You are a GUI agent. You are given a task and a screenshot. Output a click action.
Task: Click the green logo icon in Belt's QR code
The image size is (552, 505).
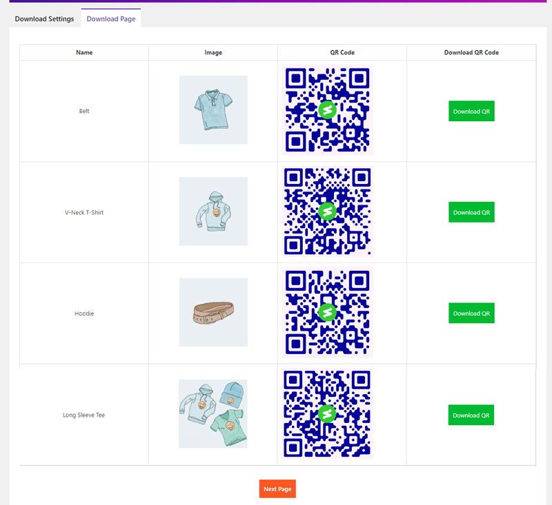click(326, 109)
